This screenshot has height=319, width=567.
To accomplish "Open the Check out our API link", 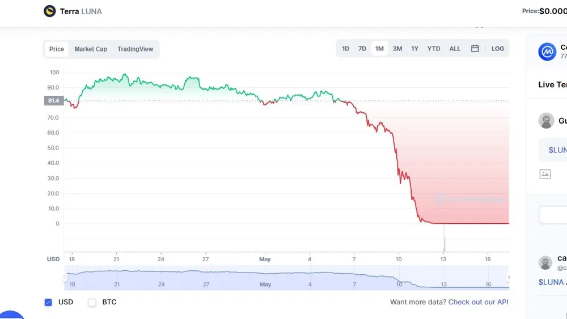I will click(x=478, y=302).
